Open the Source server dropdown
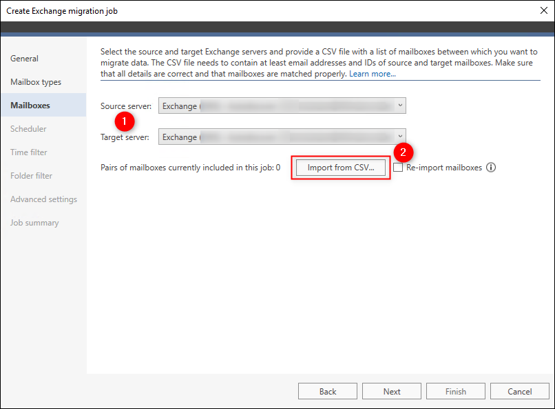This screenshot has height=409, width=555. [x=282, y=106]
